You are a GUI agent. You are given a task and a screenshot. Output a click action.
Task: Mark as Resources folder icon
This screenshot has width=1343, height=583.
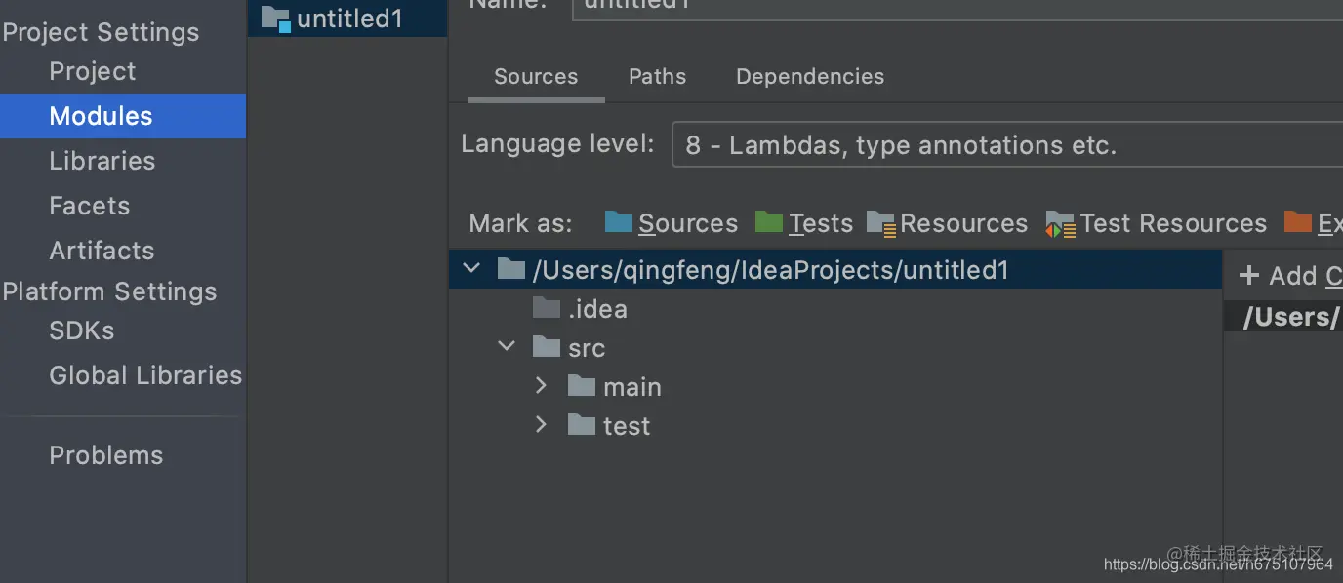(x=880, y=224)
